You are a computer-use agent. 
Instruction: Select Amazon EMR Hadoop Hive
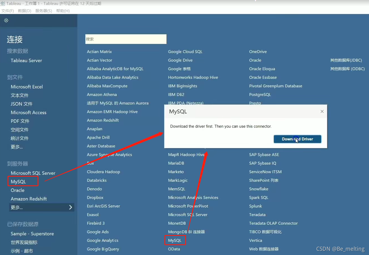[x=112, y=112]
